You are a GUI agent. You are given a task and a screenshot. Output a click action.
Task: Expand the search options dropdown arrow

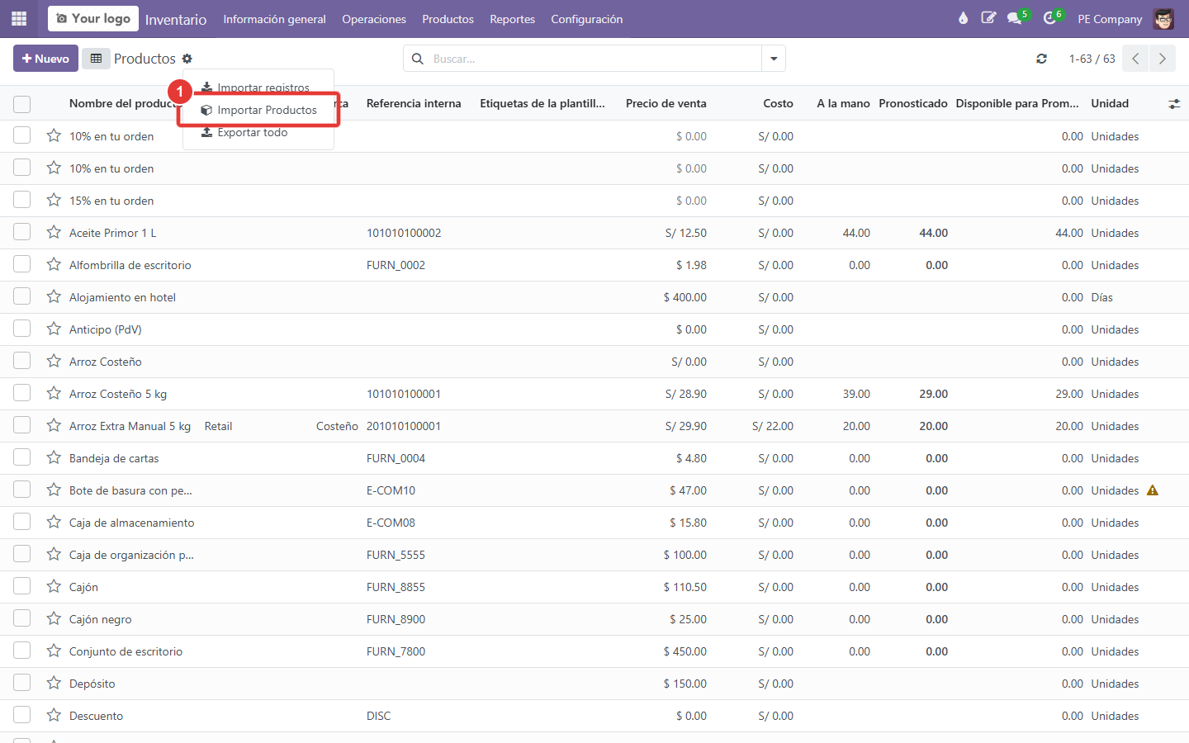[x=774, y=59]
